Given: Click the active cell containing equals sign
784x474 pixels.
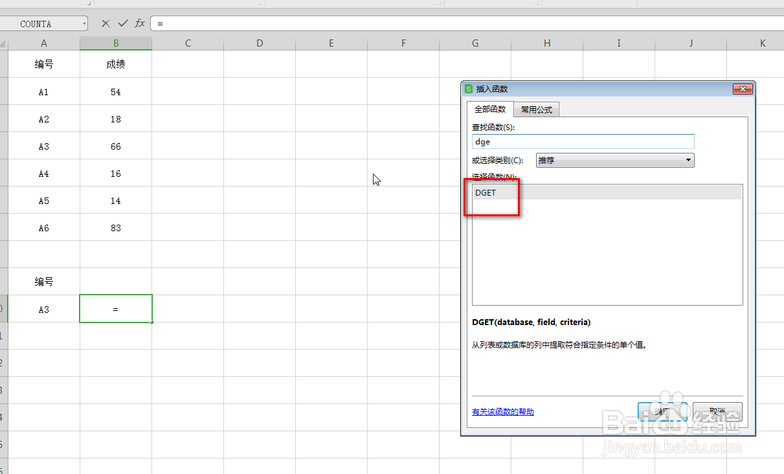Looking at the screenshot, I should [116, 309].
